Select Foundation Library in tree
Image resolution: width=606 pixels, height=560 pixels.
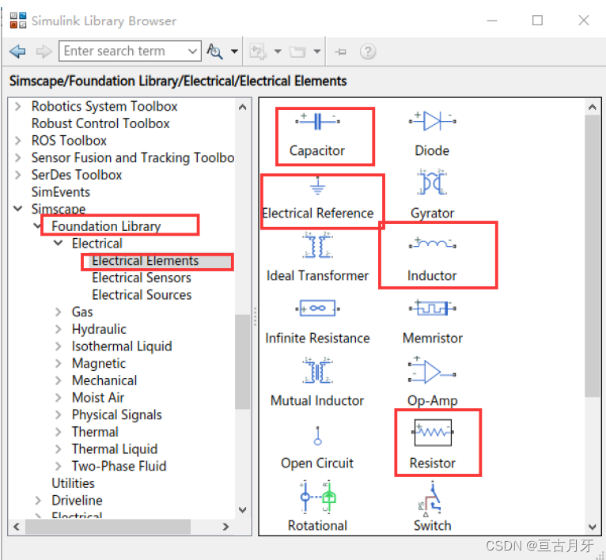[x=106, y=226]
